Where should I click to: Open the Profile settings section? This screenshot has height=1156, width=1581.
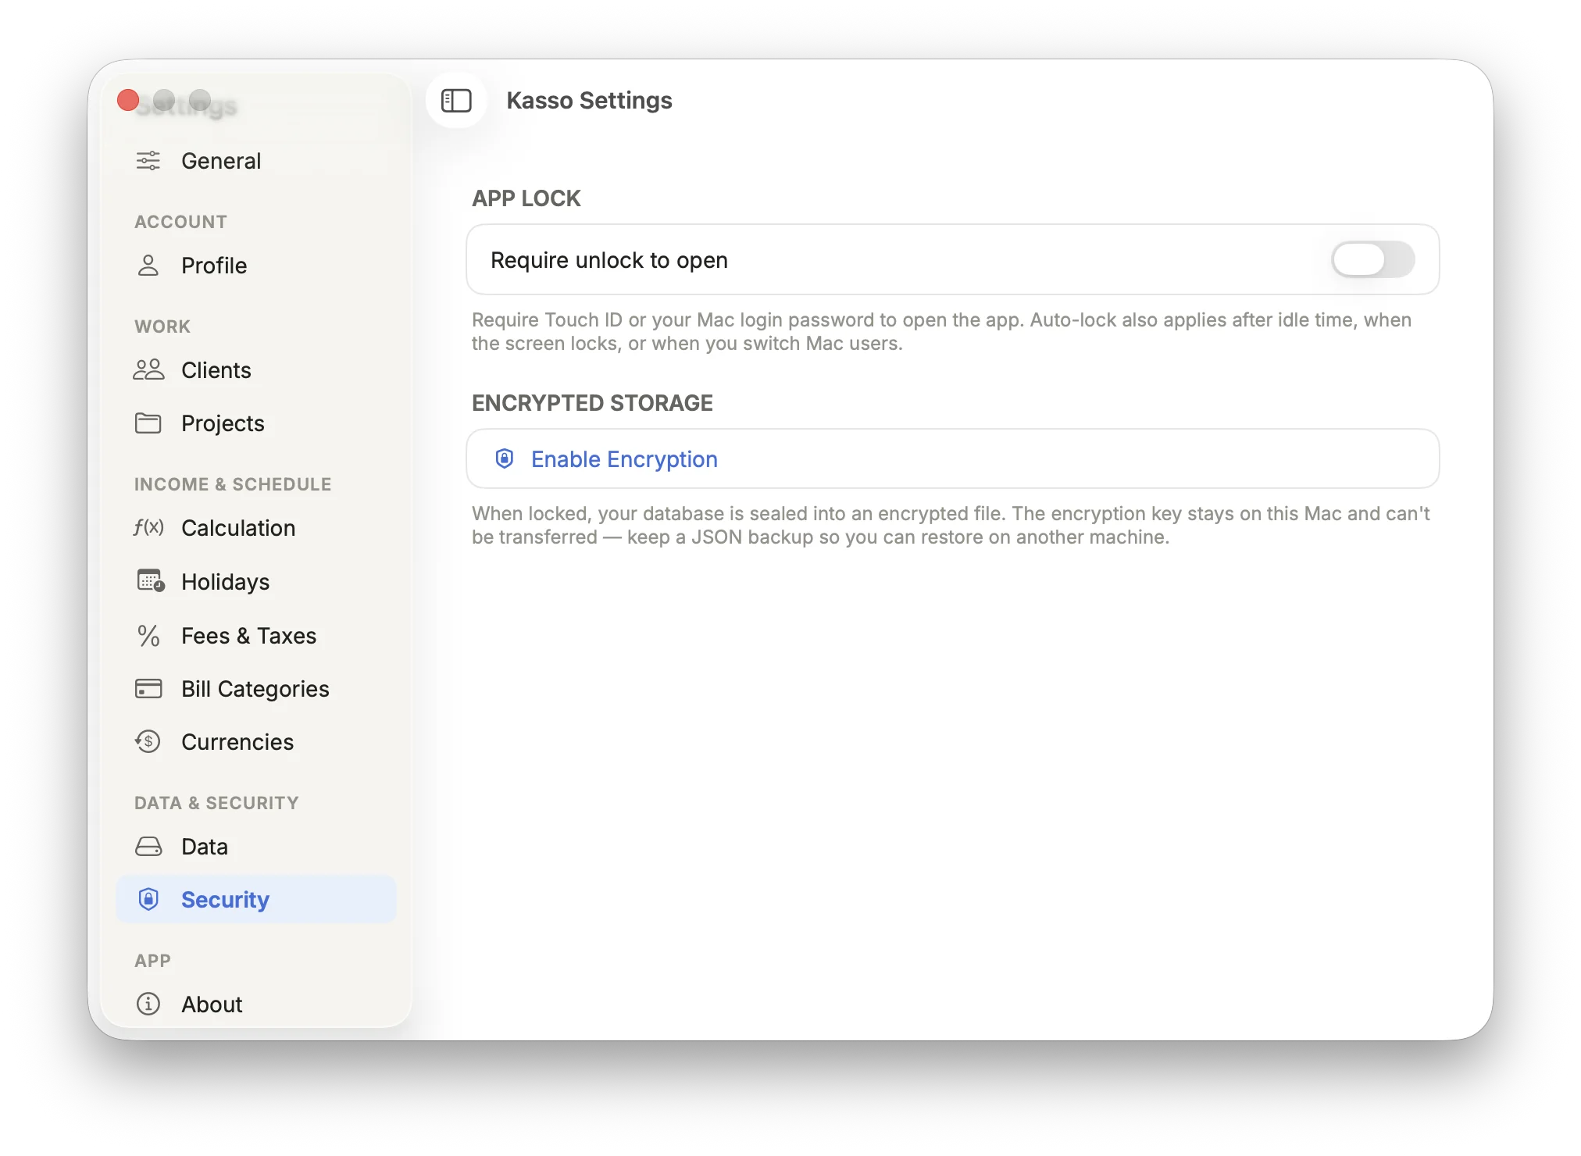(x=256, y=266)
